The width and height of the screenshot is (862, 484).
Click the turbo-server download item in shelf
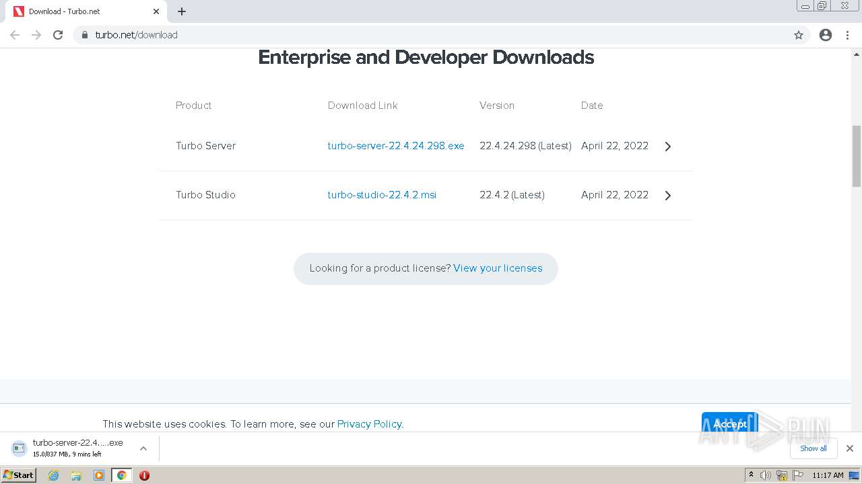click(x=69, y=448)
